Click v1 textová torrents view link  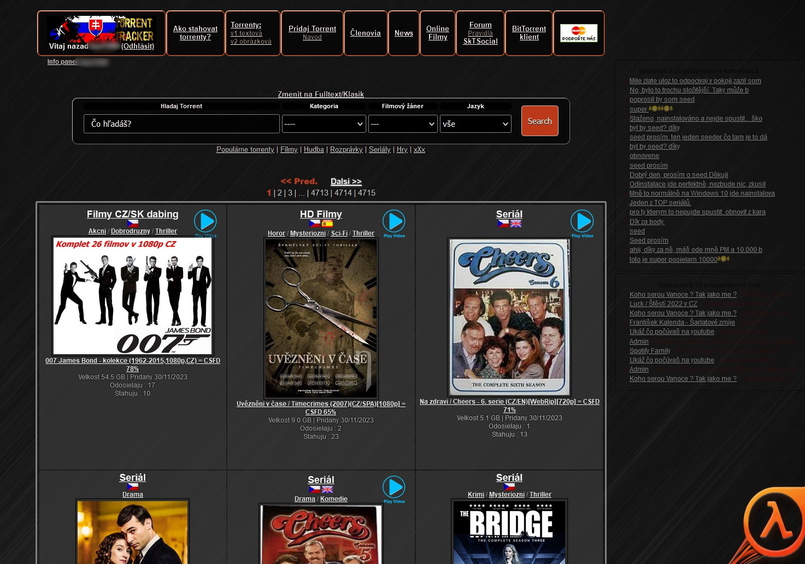(x=246, y=33)
